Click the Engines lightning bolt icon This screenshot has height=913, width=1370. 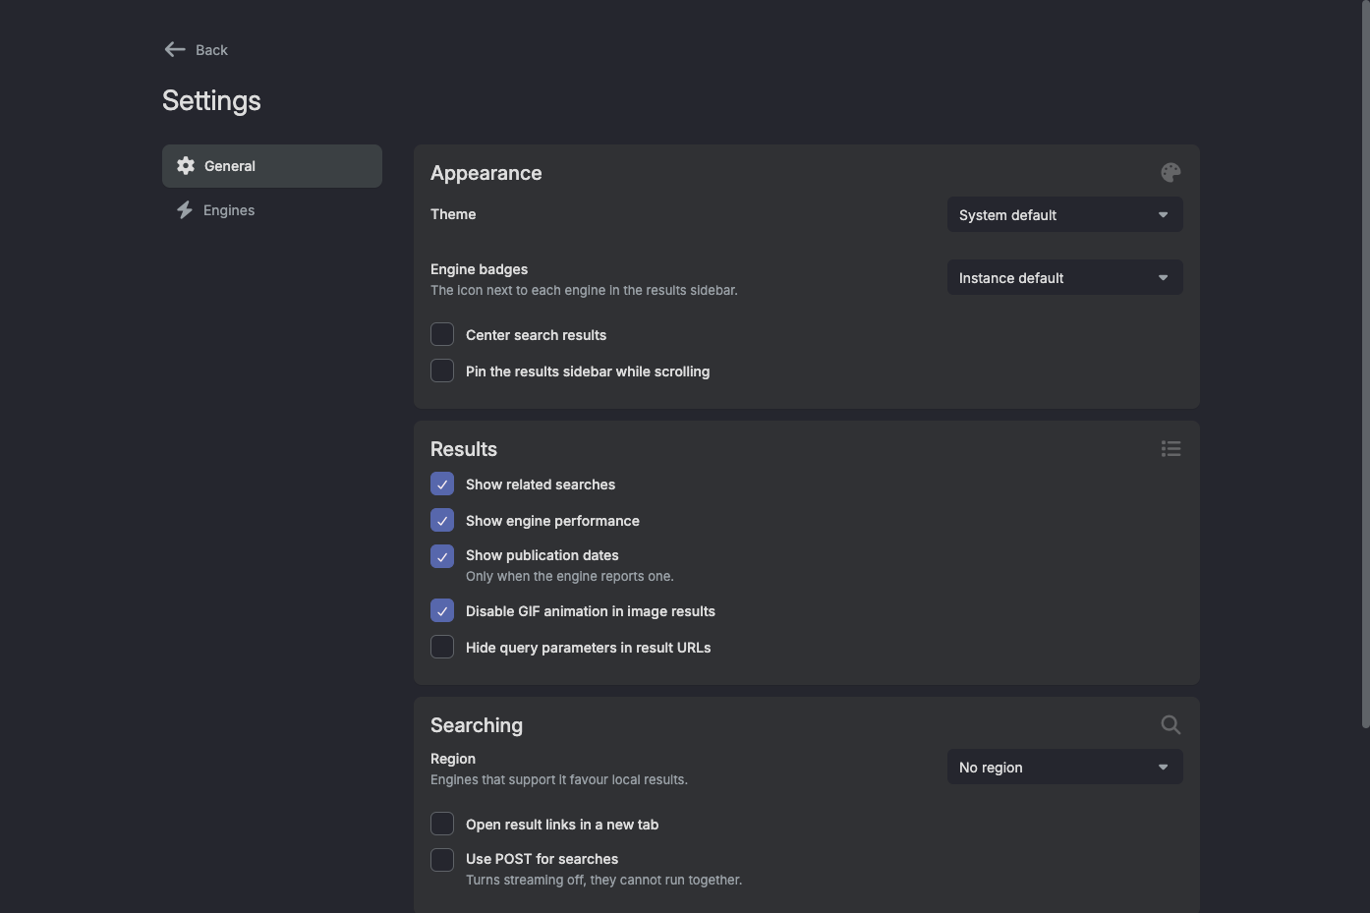click(x=185, y=210)
